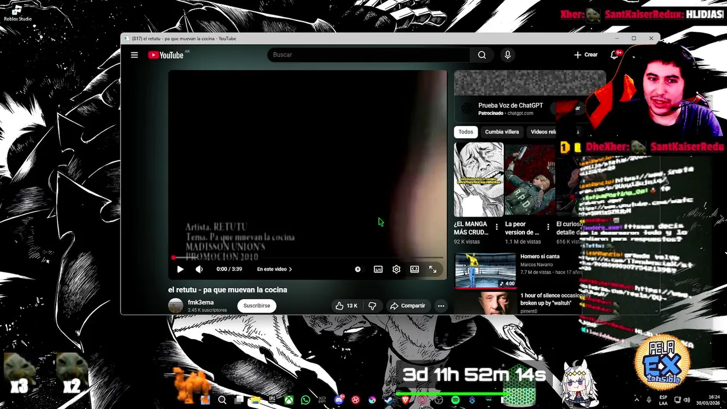Expand hidden system tray icons chevron
This screenshot has width=727, height=409.
point(636,400)
